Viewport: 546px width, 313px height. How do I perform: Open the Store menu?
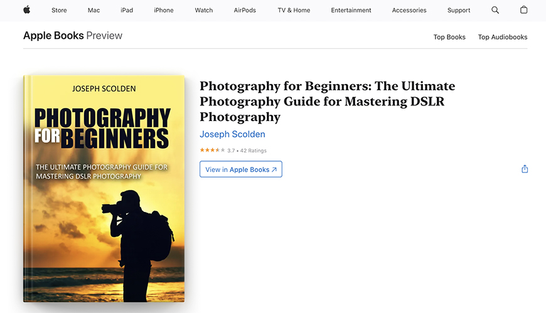[x=59, y=11]
